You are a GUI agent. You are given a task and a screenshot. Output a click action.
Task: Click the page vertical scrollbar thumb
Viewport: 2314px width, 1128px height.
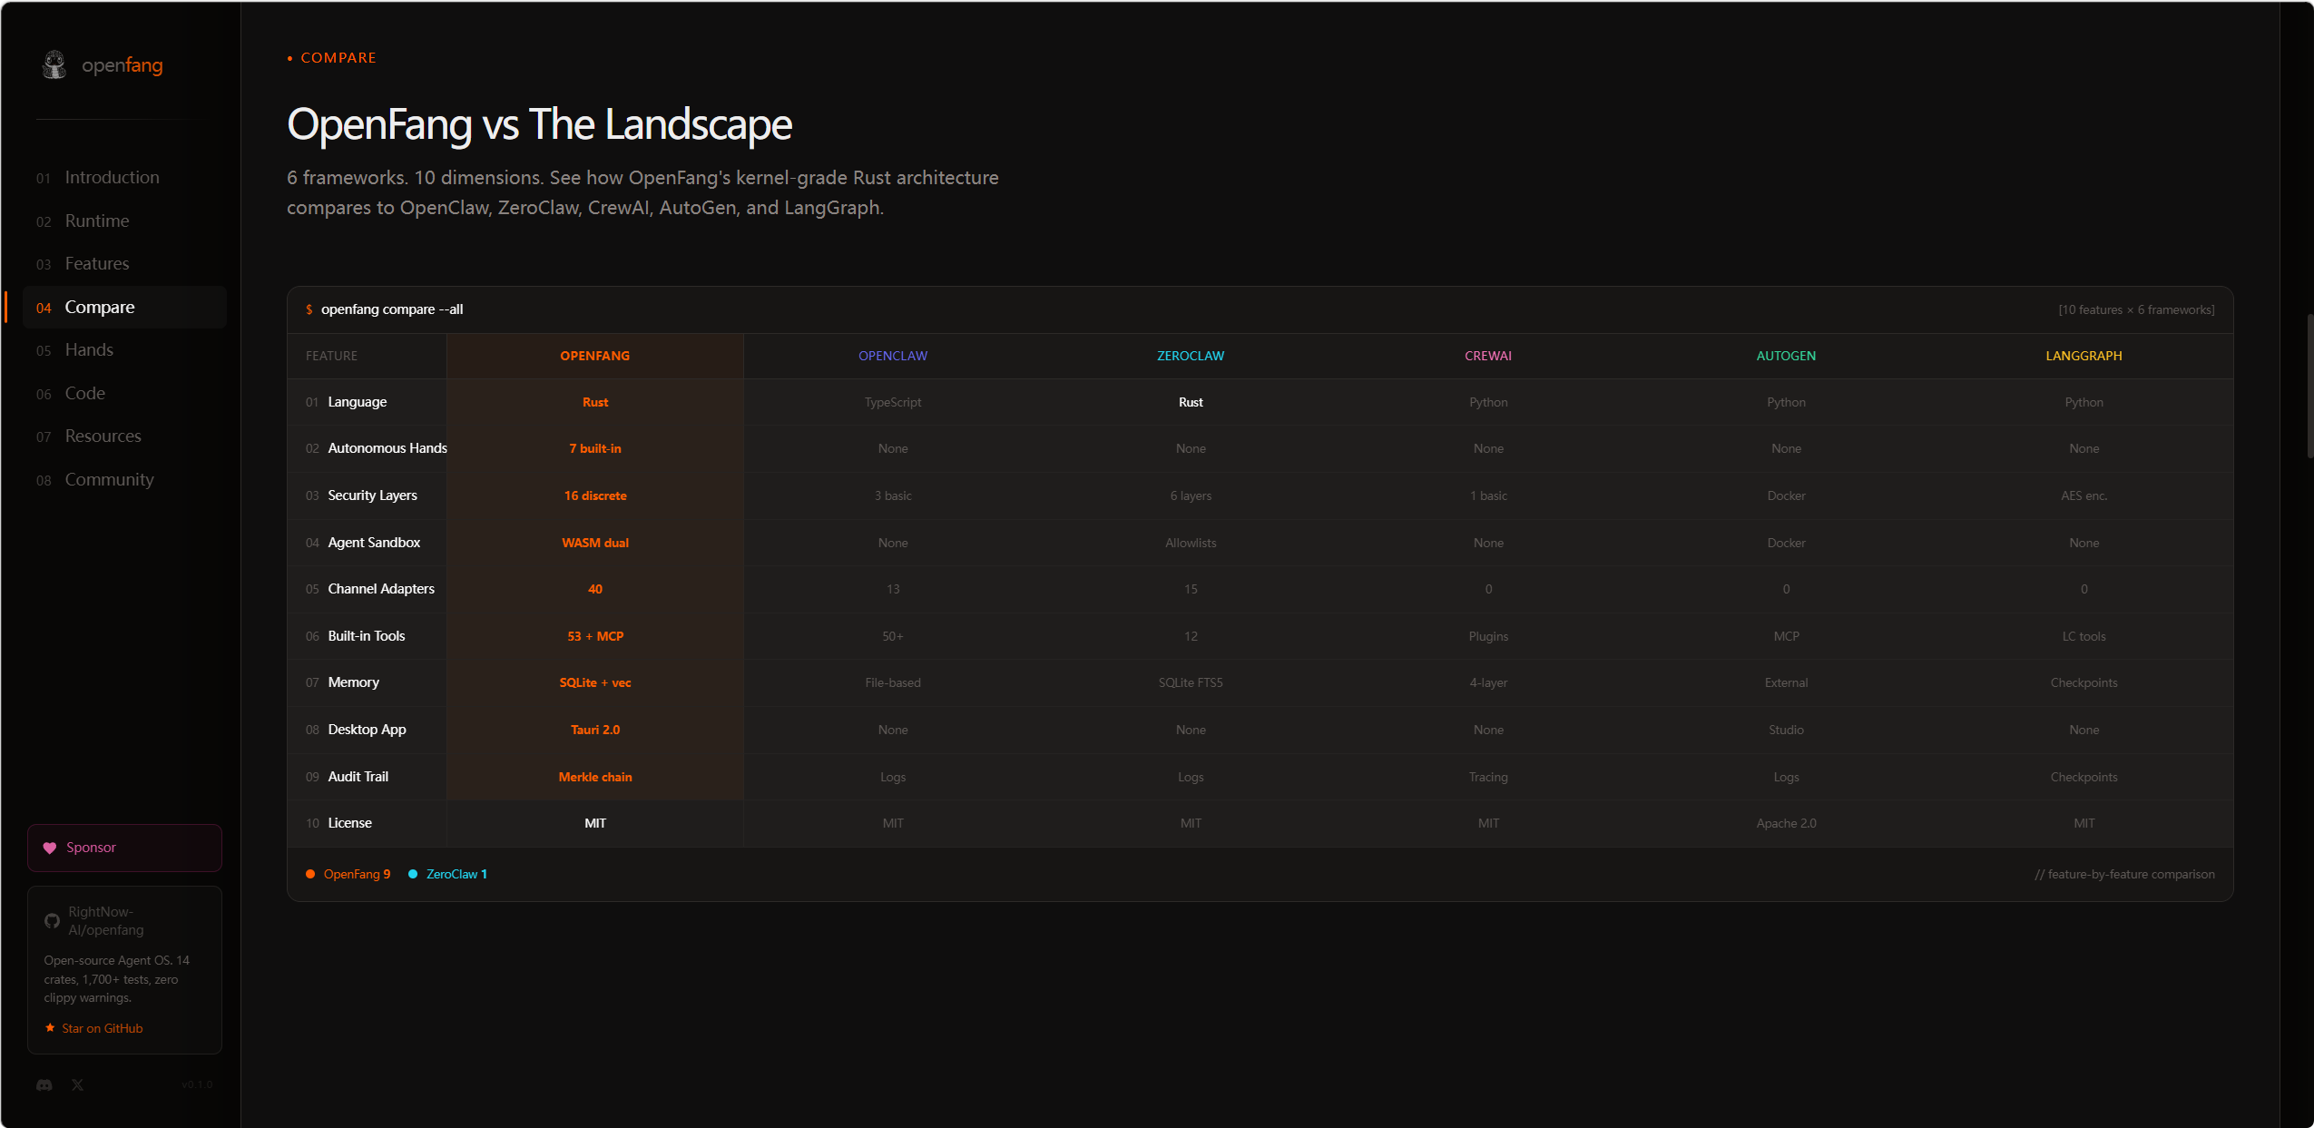[x=2309, y=386]
